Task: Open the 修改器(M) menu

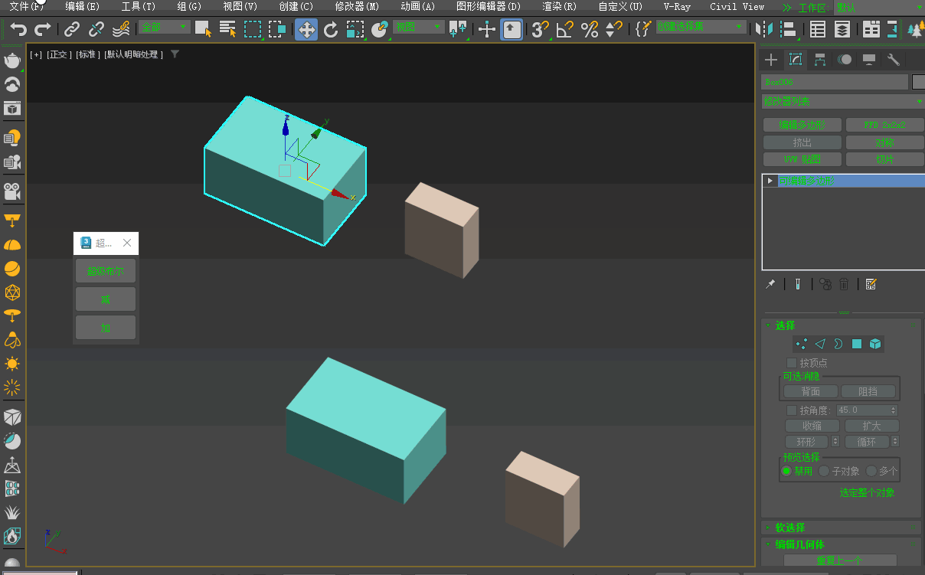Action: click(357, 6)
